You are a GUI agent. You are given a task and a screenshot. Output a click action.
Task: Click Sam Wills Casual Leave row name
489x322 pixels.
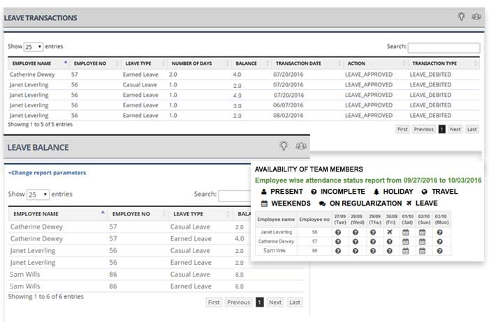click(25, 275)
